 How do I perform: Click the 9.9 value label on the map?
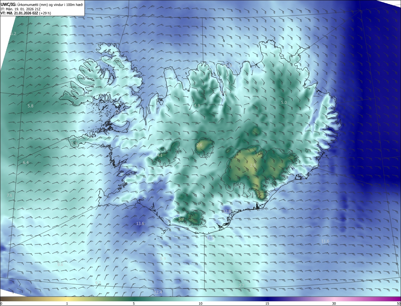click(x=163, y=258)
